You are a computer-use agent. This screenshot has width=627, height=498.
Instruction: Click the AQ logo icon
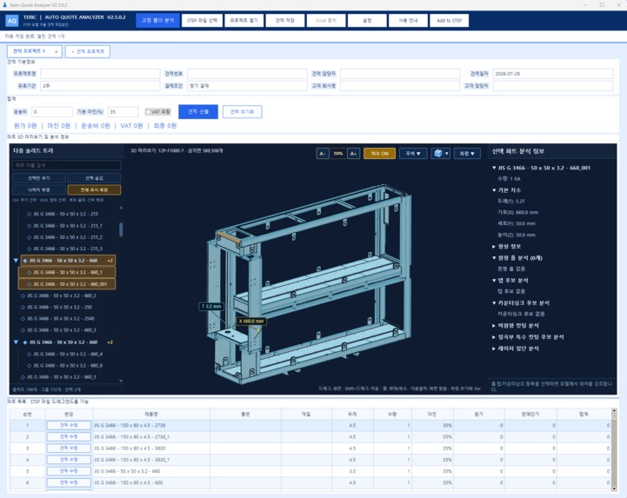pyautogui.click(x=12, y=20)
